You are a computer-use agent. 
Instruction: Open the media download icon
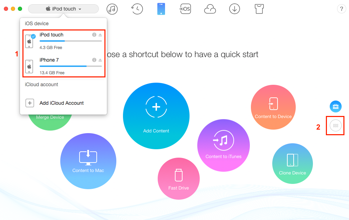pyautogui.click(x=234, y=9)
